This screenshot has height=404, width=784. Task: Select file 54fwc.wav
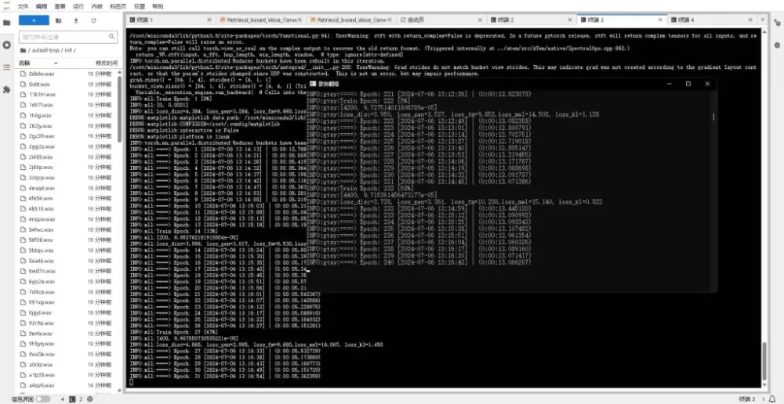41,229
